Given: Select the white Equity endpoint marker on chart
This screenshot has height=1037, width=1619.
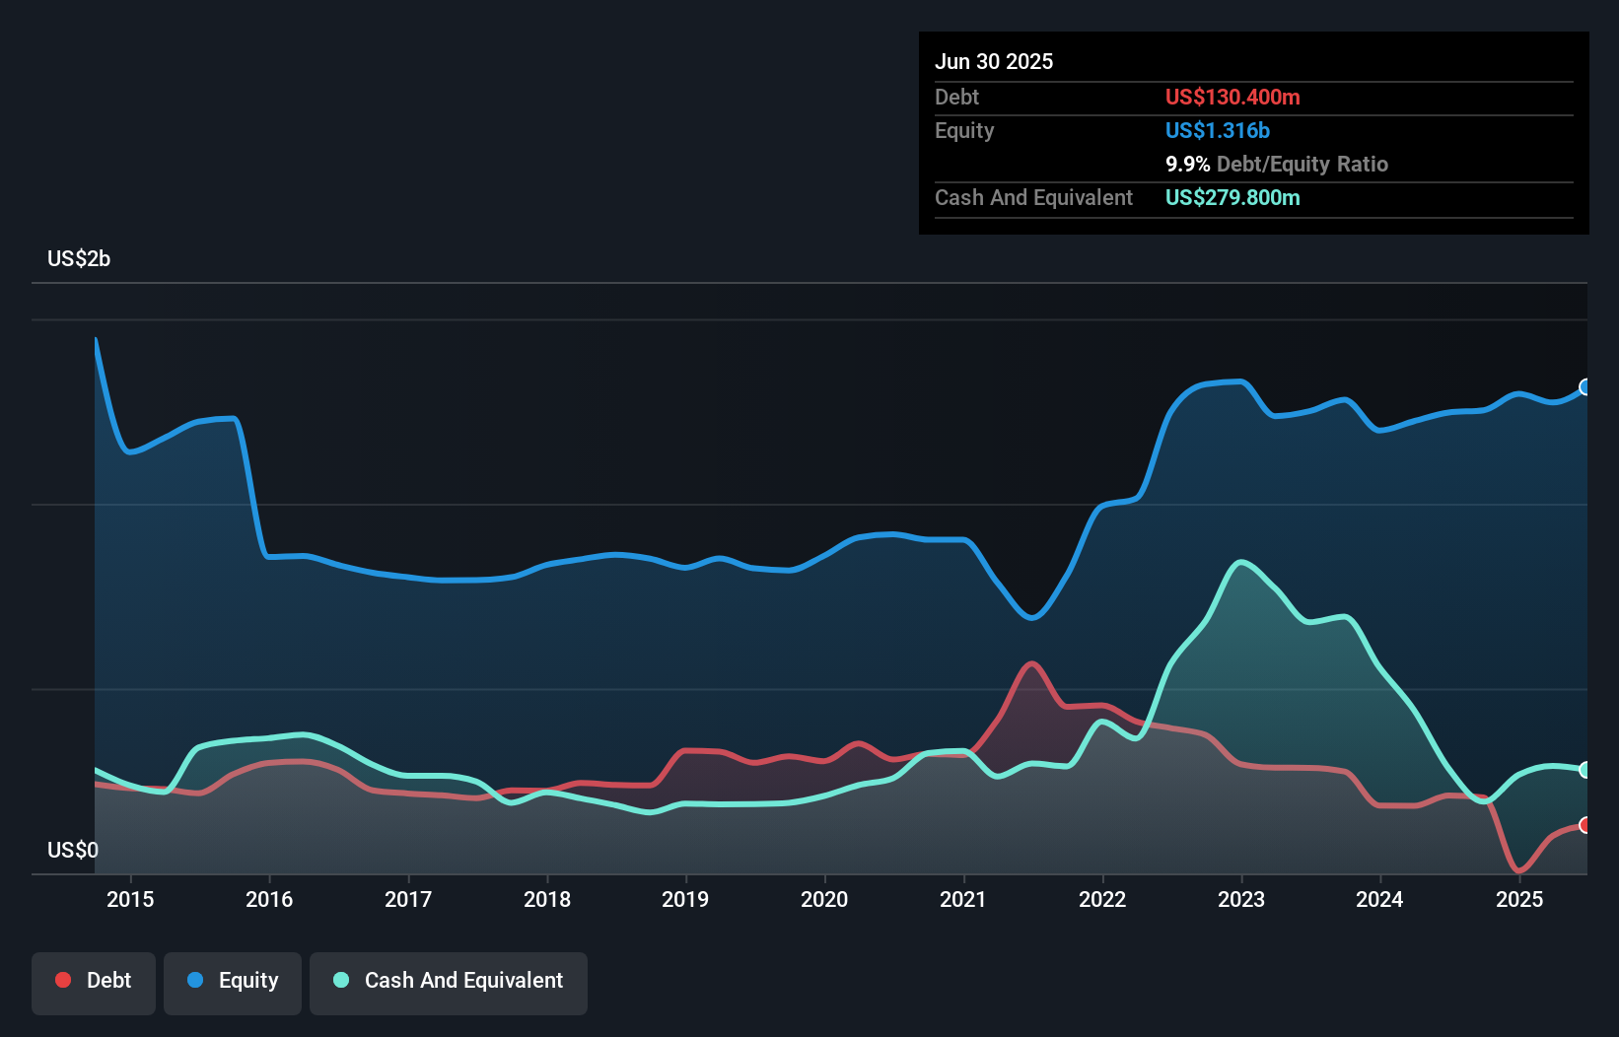Looking at the screenshot, I should 1585,387.
